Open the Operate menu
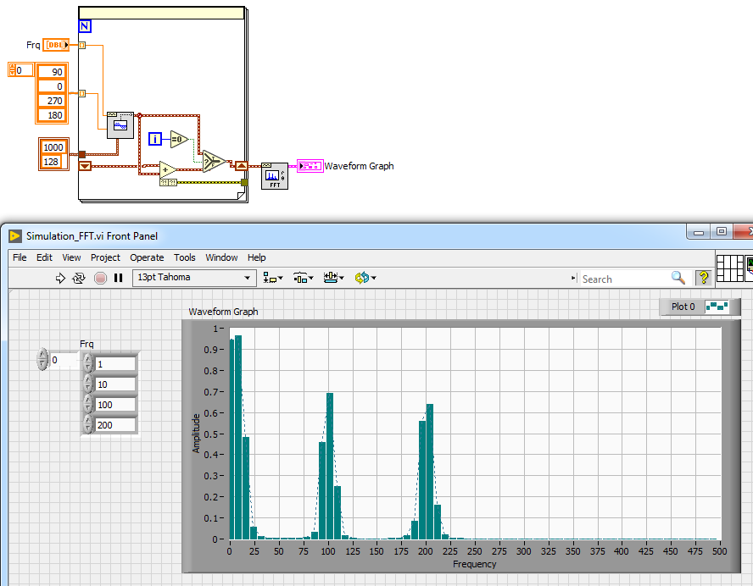The image size is (753, 586). (x=147, y=257)
